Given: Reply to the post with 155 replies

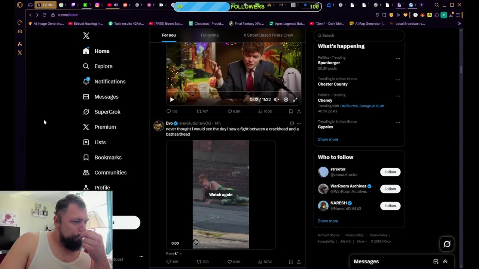Looking at the screenshot, I should [172, 111].
